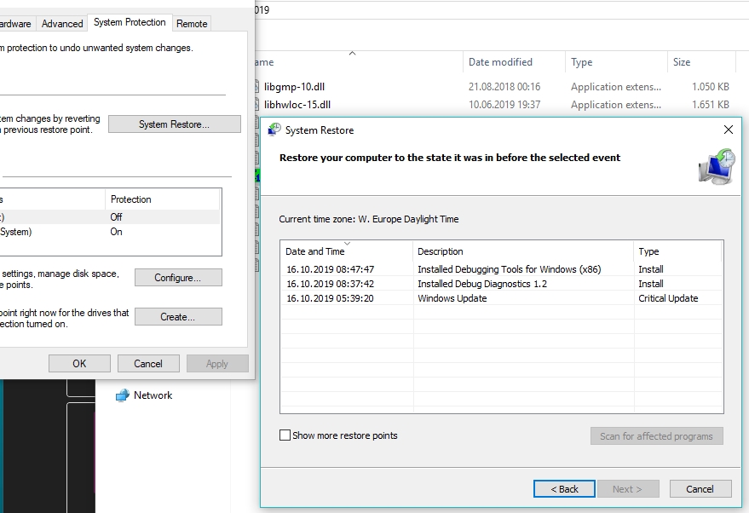This screenshot has width=749, height=513.
Task: Click date 21.08.2018 00:16 cell
Action: tap(504, 86)
